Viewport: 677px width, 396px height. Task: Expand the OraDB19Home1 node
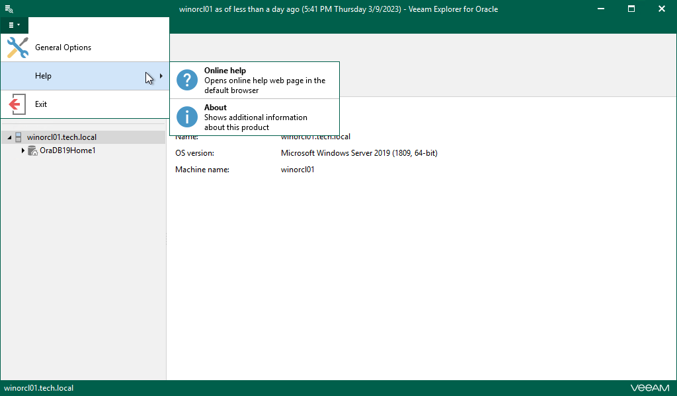[23, 150]
